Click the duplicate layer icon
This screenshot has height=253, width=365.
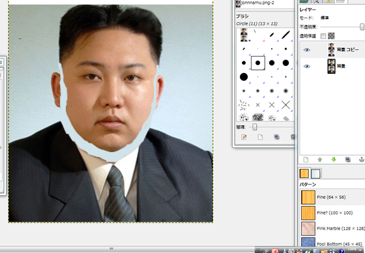pos(348,160)
